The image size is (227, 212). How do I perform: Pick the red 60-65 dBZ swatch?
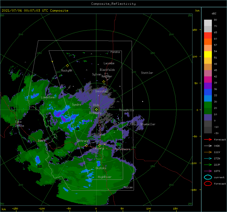pyautogui.click(x=208, y=36)
